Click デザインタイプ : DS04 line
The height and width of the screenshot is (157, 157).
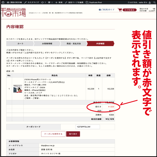point(35,87)
